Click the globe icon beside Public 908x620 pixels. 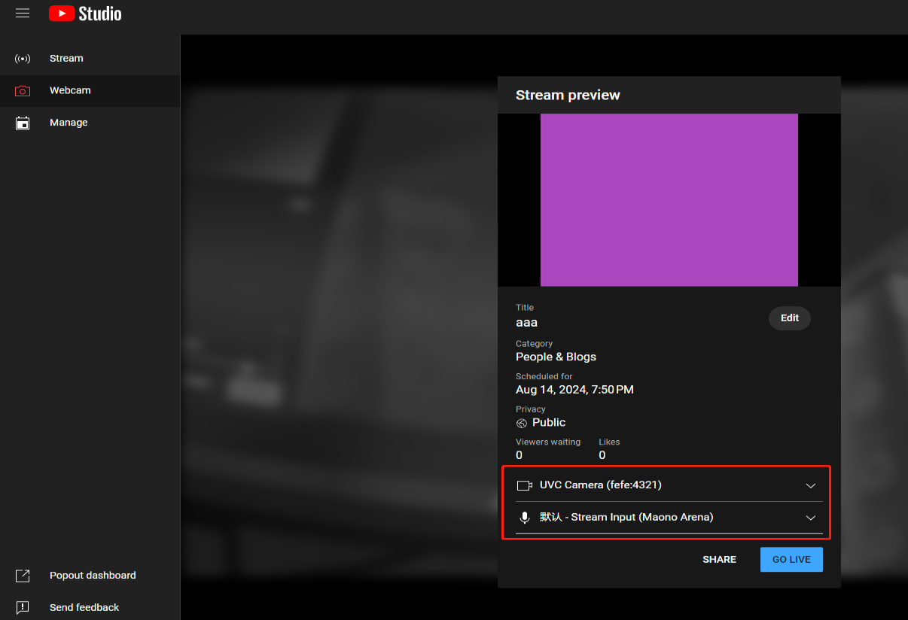pyautogui.click(x=522, y=424)
